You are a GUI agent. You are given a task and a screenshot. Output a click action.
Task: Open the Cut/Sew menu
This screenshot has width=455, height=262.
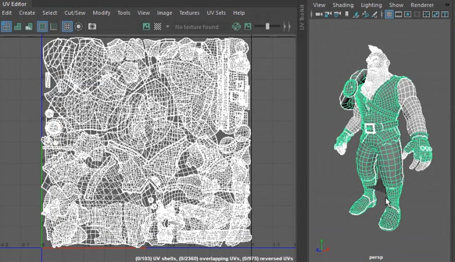pyautogui.click(x=75, y=12)
